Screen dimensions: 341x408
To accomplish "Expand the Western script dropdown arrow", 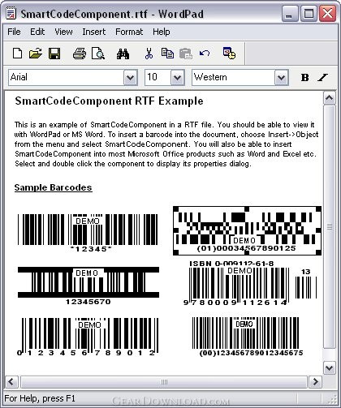I will coord(281,78).
